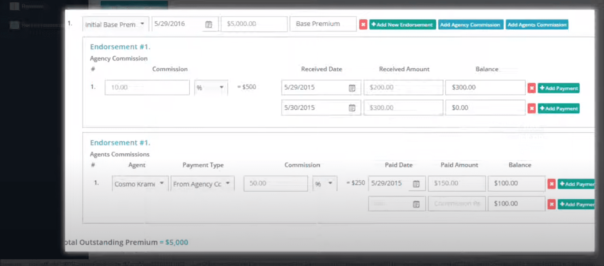Remove the empty paid amount row
Viewport: 604px width, 266px height.
(x=552, y=204)
